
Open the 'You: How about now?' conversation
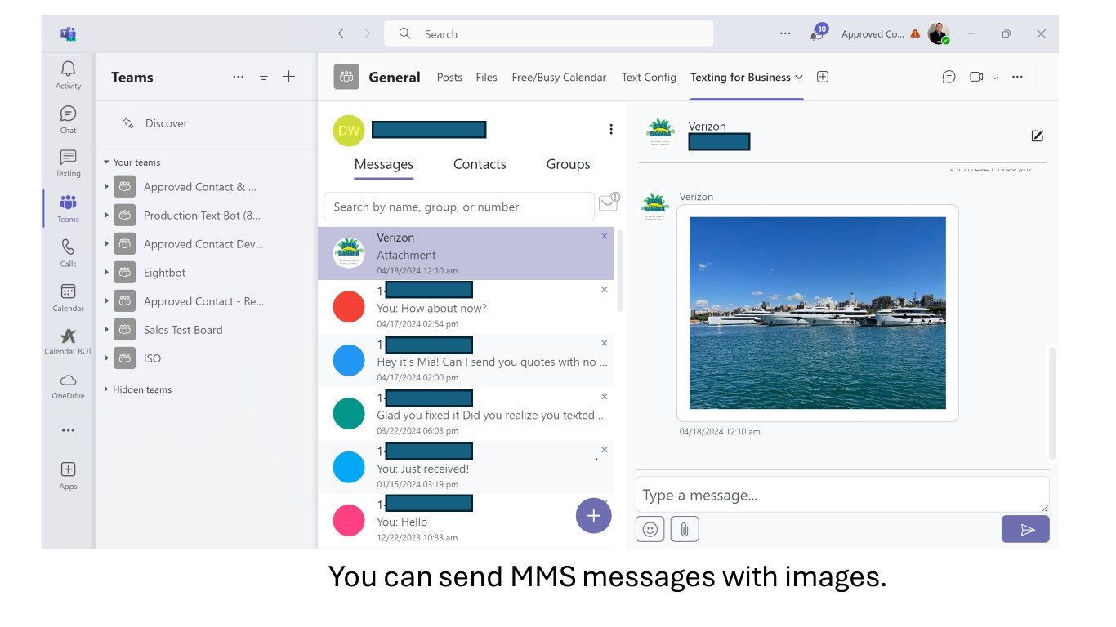click(466, 307)
